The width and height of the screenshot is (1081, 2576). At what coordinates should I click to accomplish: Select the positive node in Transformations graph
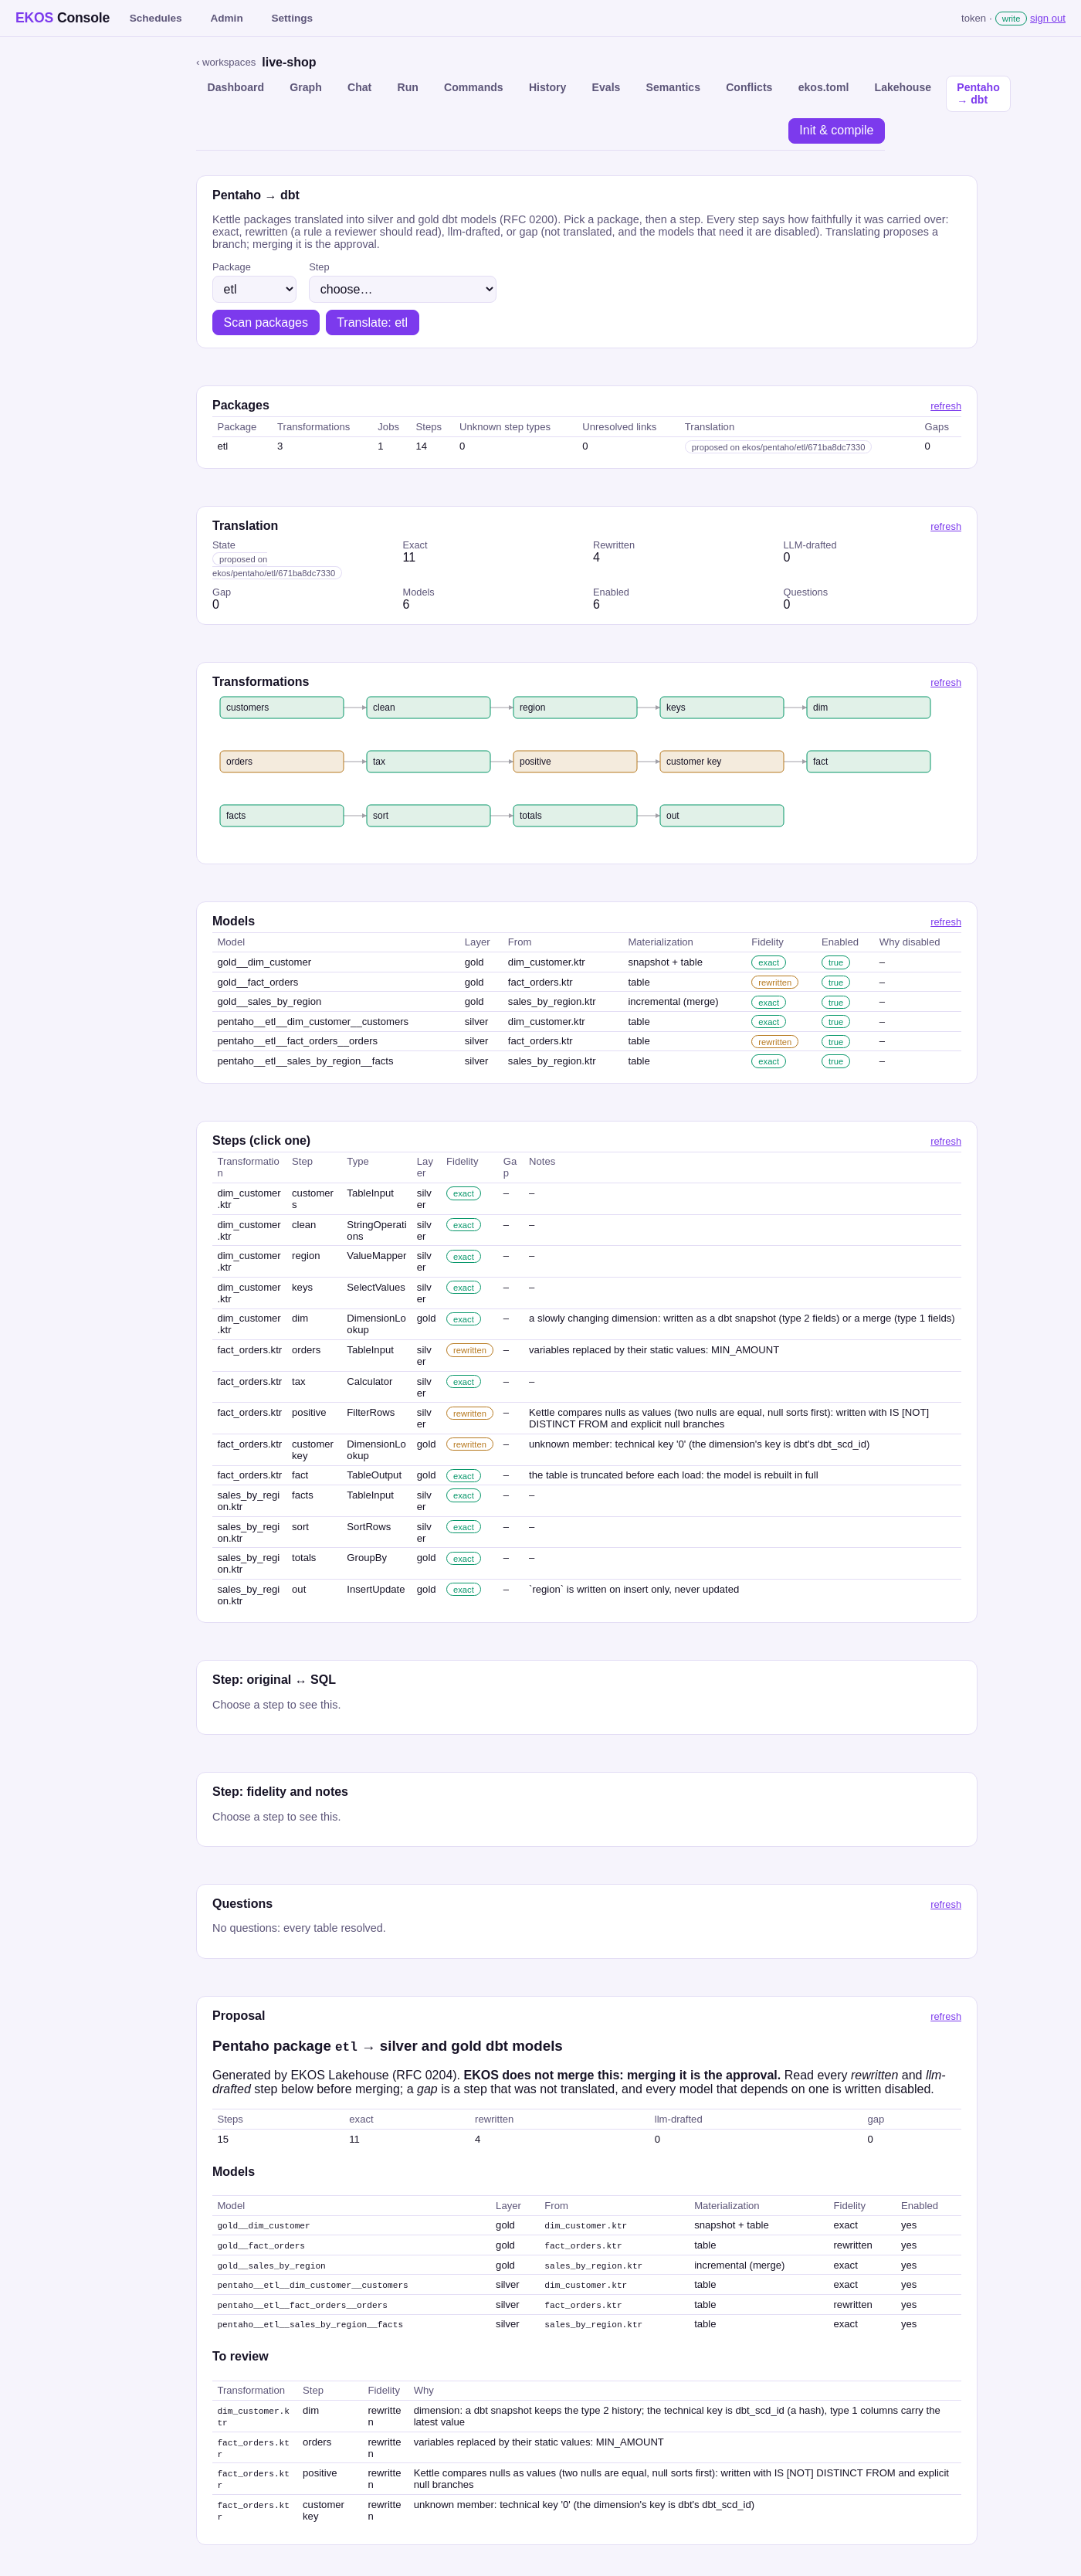coord(575,762)
